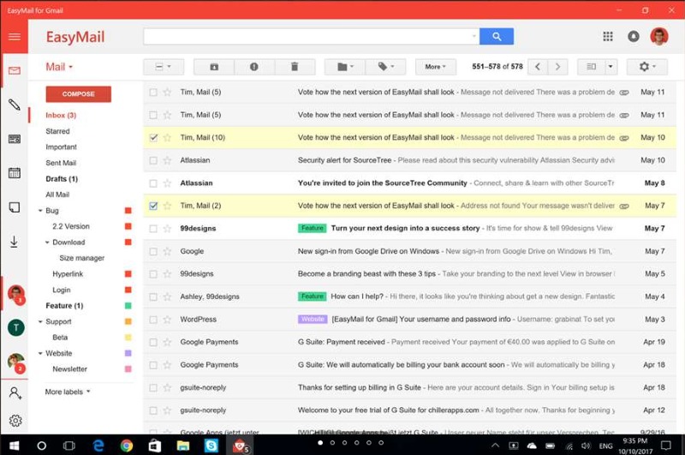Check the Security alert for SourceTree email
685x455 pixels.
tap(153, 160)
